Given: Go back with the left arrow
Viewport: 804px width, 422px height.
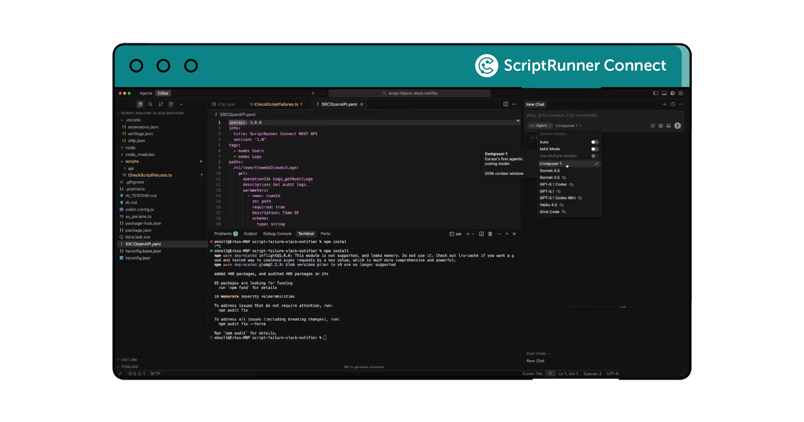Looking at the screenshot, I should tap(314, 93).
